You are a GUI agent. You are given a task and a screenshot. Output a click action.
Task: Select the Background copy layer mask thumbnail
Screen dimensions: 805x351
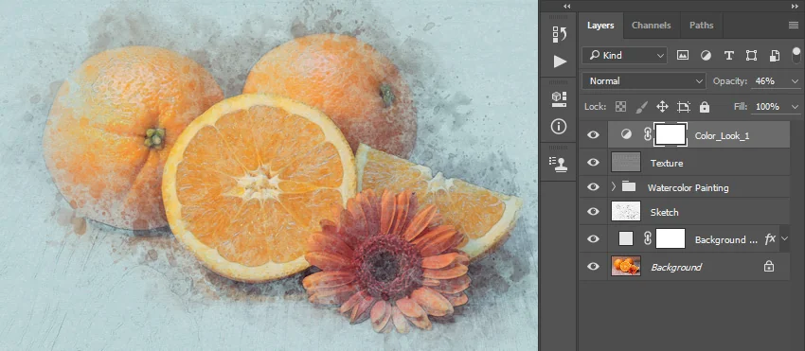[671, 238]
